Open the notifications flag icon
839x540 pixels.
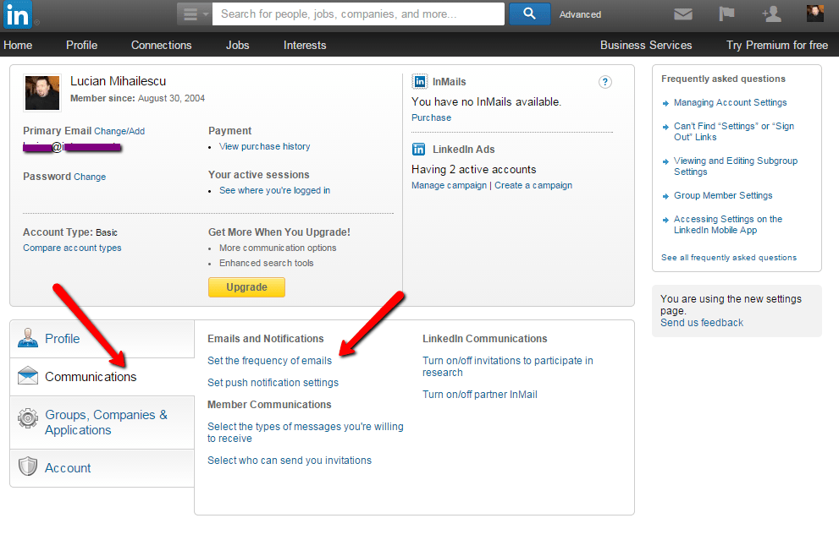tap(726, 14)
